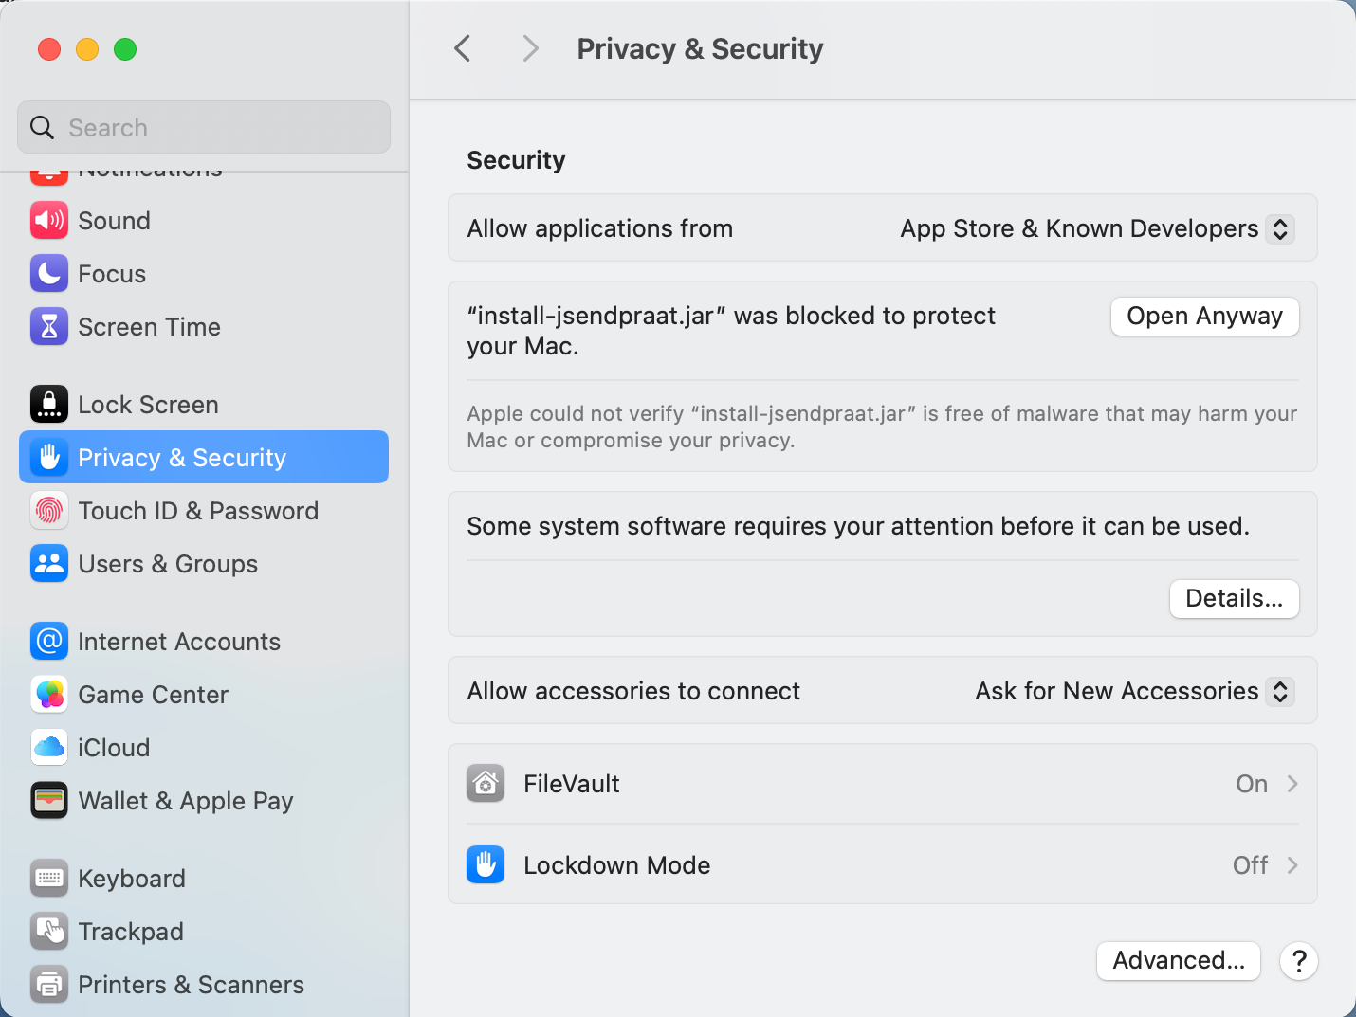Image resolution: width=1356 pixels, height=1017 pixels.
Task: Click Open Anyway for install-jsendpraat.jar
Action: pos(1204,316)
